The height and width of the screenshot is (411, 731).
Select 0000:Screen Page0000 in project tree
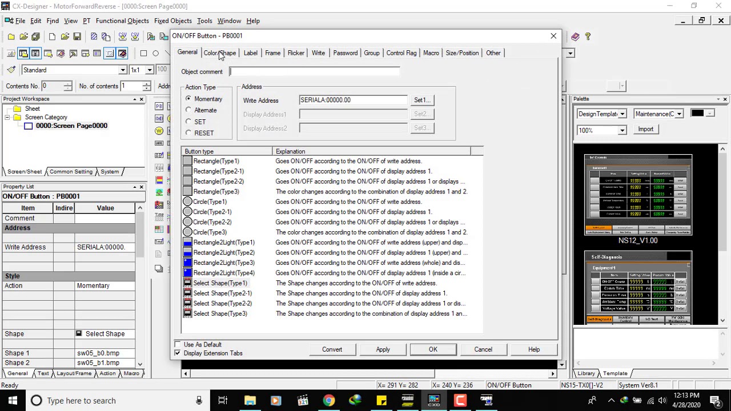[71, 126]
